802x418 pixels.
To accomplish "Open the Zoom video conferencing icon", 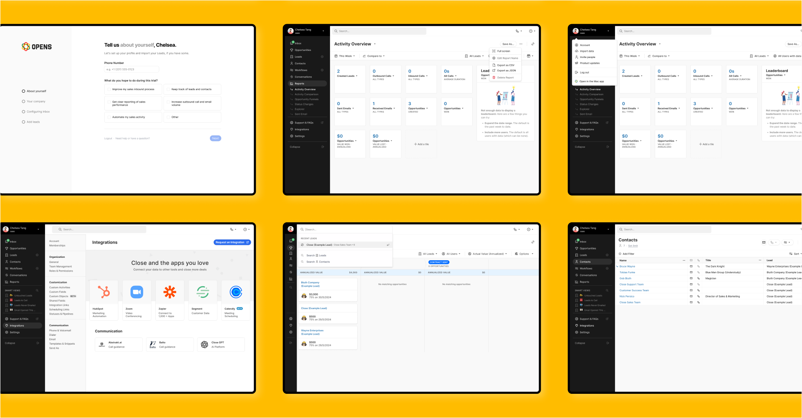I will (x=137, y=292).
